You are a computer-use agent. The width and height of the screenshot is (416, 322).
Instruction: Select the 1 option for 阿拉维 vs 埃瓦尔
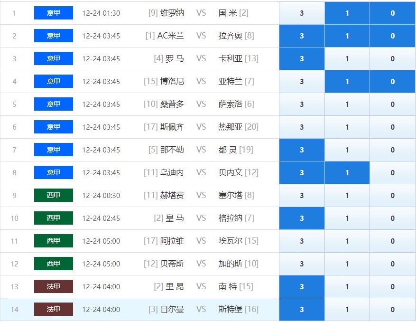click(x=347, y=241)
